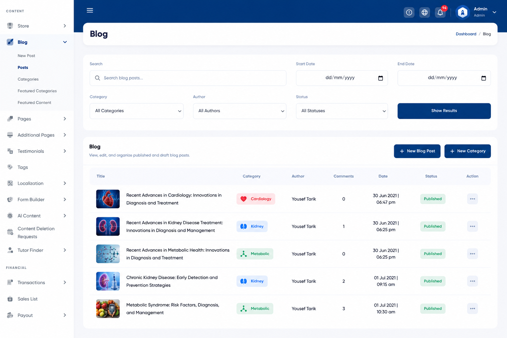Open Categories submenu item
The image size is (507, 338).
click(x=28, y=79)
